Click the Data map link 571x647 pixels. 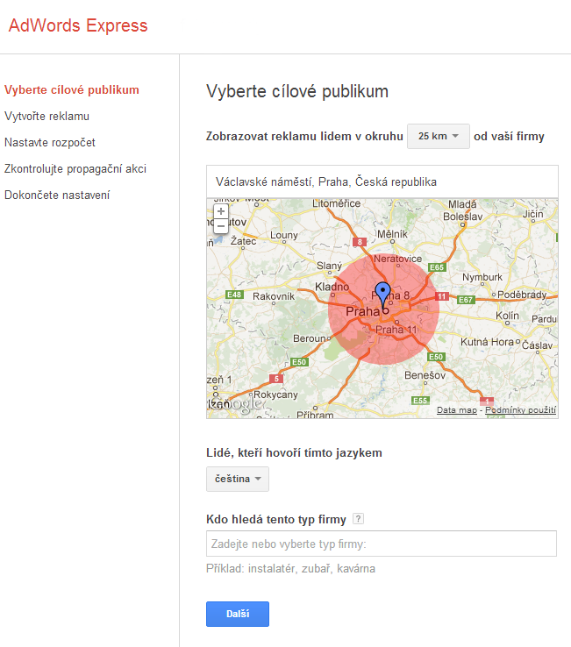coord(456,410)
